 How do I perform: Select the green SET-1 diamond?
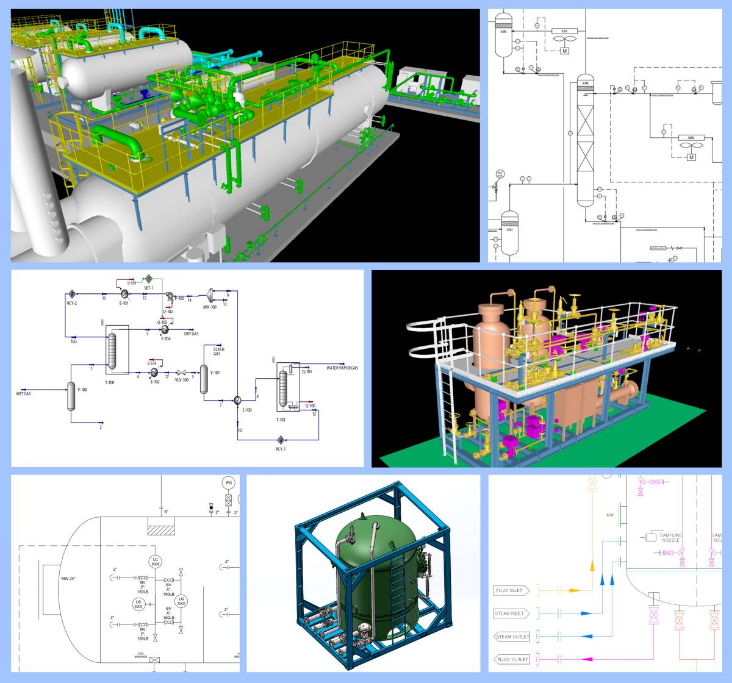pyautogui.click(x=148, y=278)
